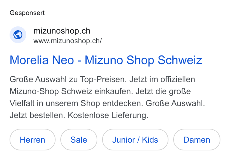Screen dimensions: 227x160
Task: Click the word Schweiz in blue headline
Action: coord(180,60)
